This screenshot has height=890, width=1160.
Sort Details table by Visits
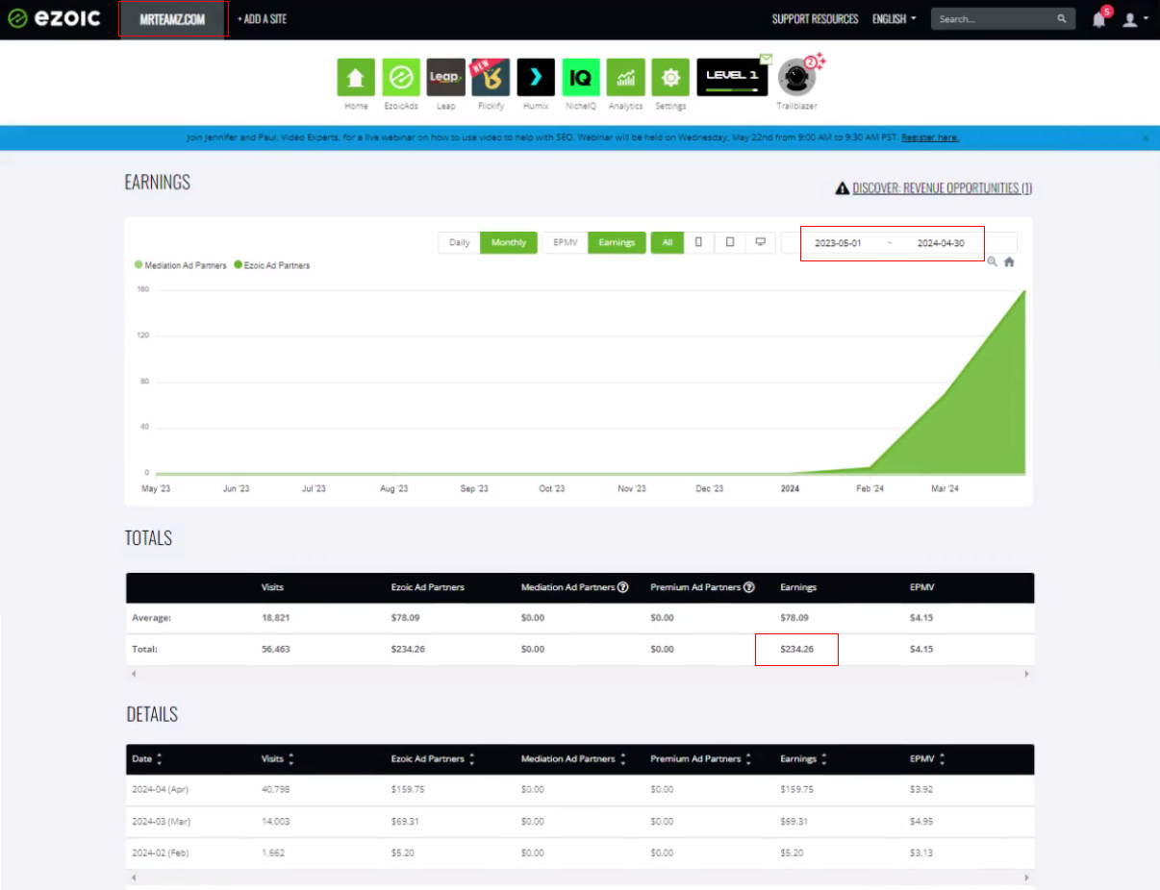[x=277, y=759]
